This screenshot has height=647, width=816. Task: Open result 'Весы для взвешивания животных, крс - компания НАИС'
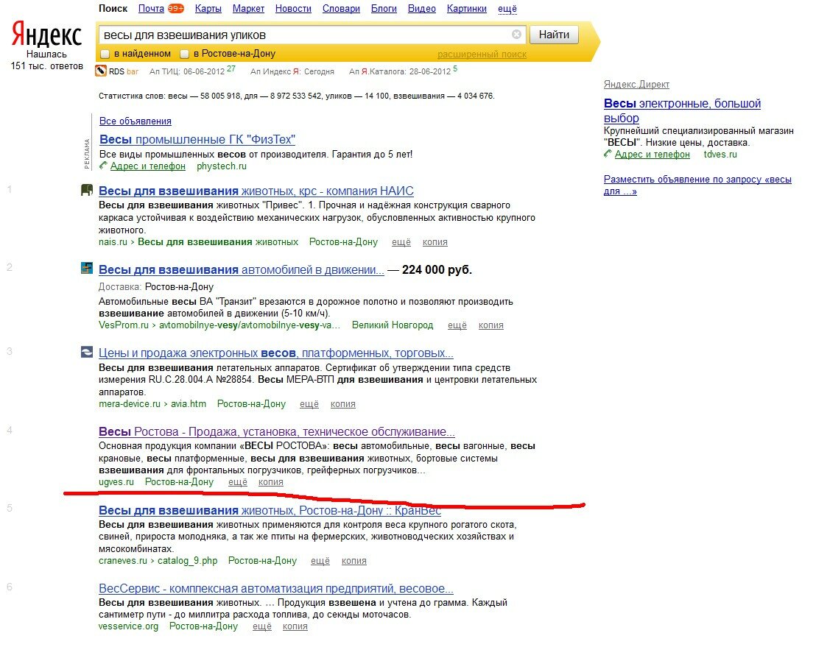point(256,191)
